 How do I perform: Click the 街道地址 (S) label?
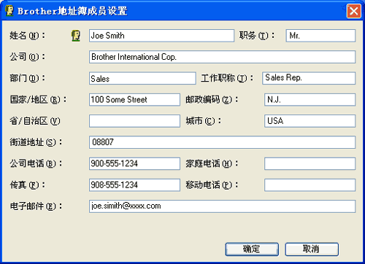(x=36, y=142)
